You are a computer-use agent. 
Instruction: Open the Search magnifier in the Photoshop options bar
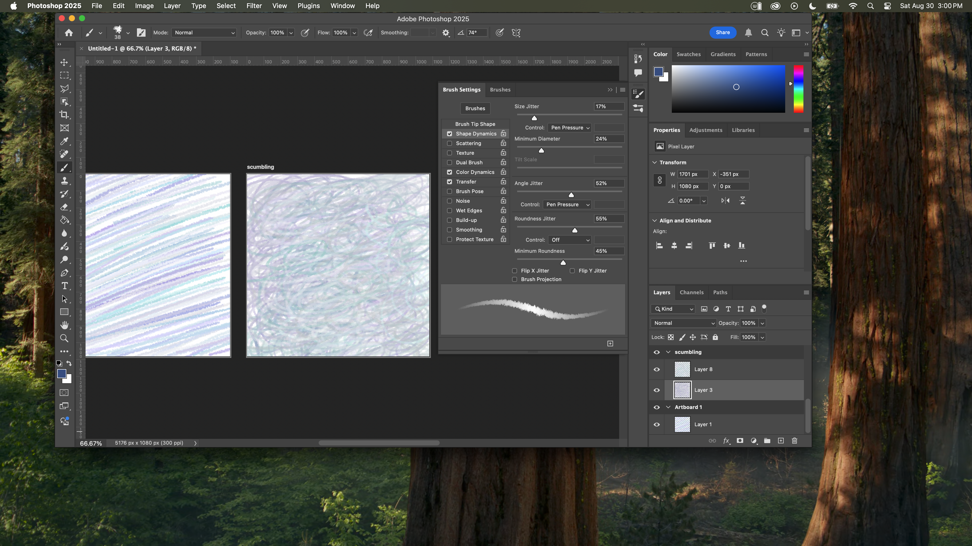[x=765, y=33]
